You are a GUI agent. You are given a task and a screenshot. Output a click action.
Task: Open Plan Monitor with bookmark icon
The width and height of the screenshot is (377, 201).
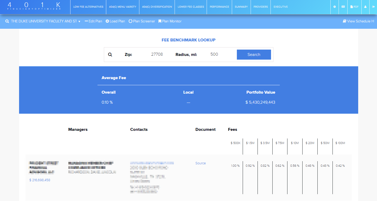(170, 21)
